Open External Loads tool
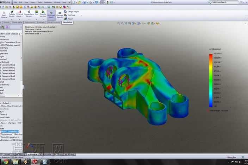Viewport: 248px width, 165px height. click(x=20, y=14)
